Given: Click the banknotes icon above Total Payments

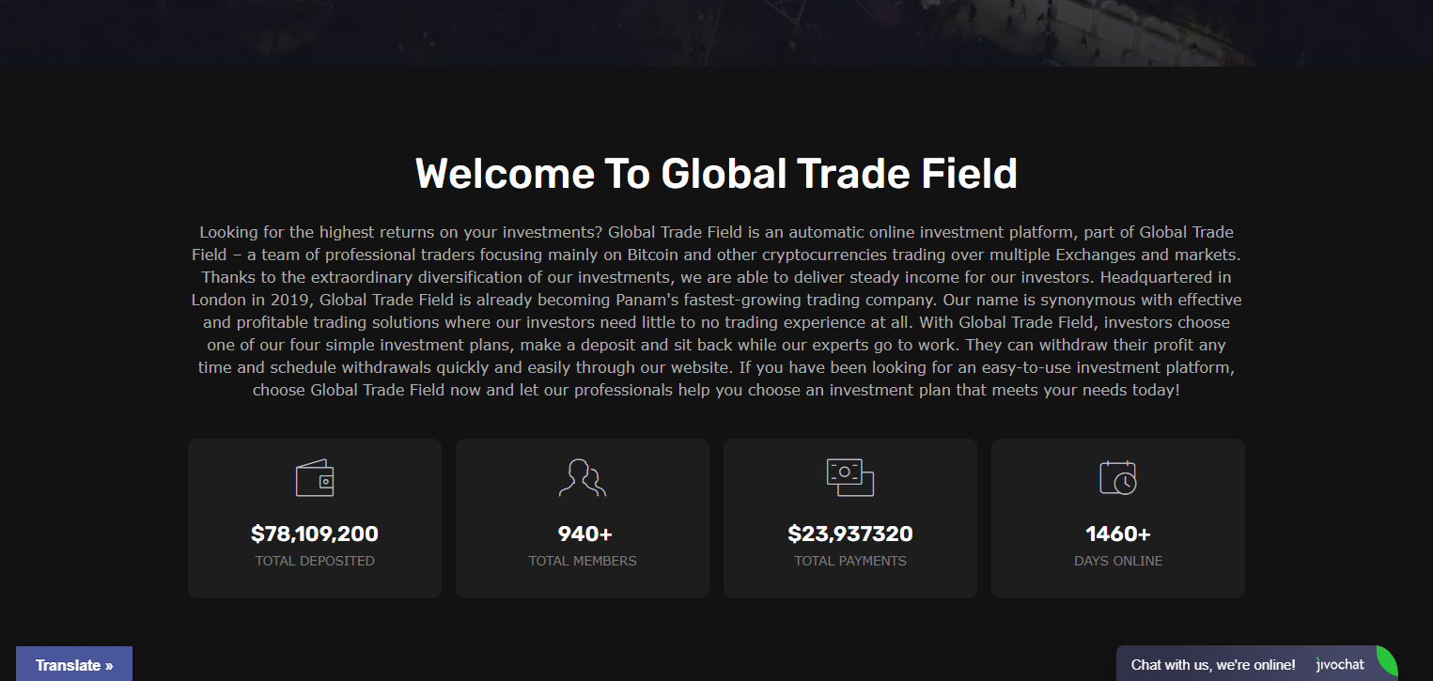Looking at the screenshot, I should tap(850, 477).
